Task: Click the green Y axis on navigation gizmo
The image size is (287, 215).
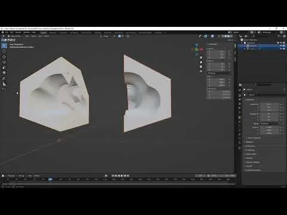Action: tap(197, 50)
